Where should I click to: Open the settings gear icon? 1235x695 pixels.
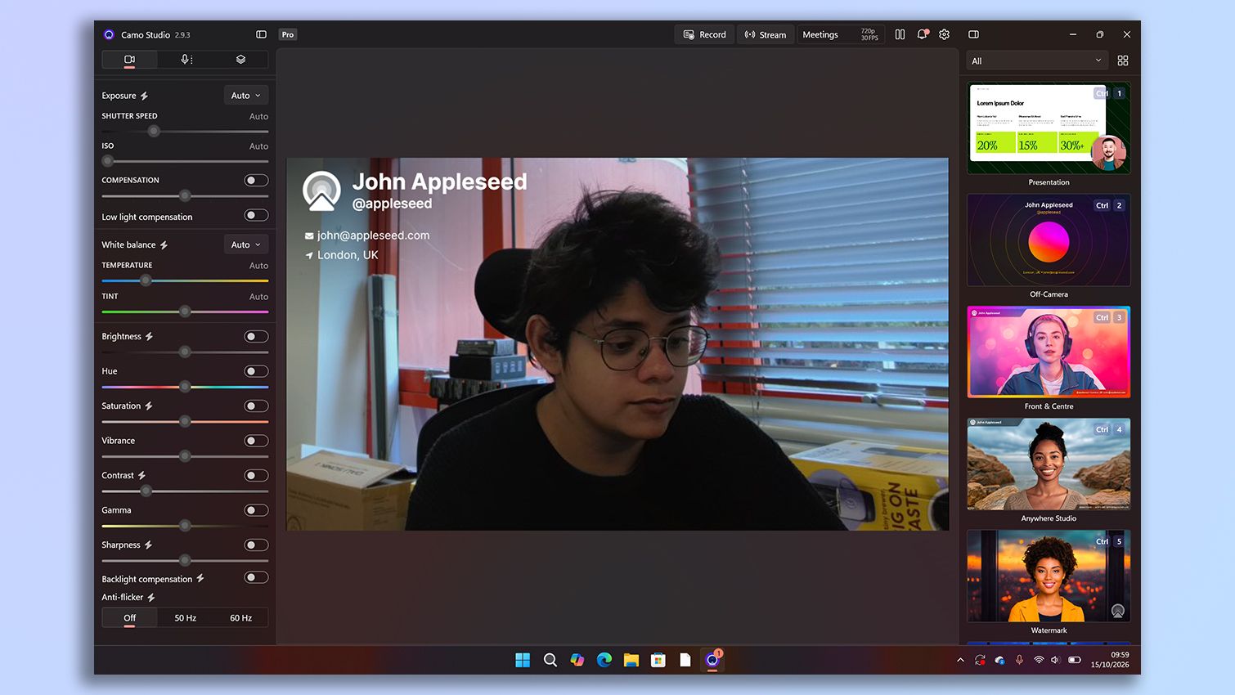pos(945,34)
